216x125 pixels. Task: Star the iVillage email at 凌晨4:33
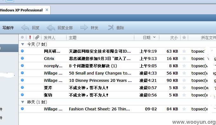(x=184, y=73)
